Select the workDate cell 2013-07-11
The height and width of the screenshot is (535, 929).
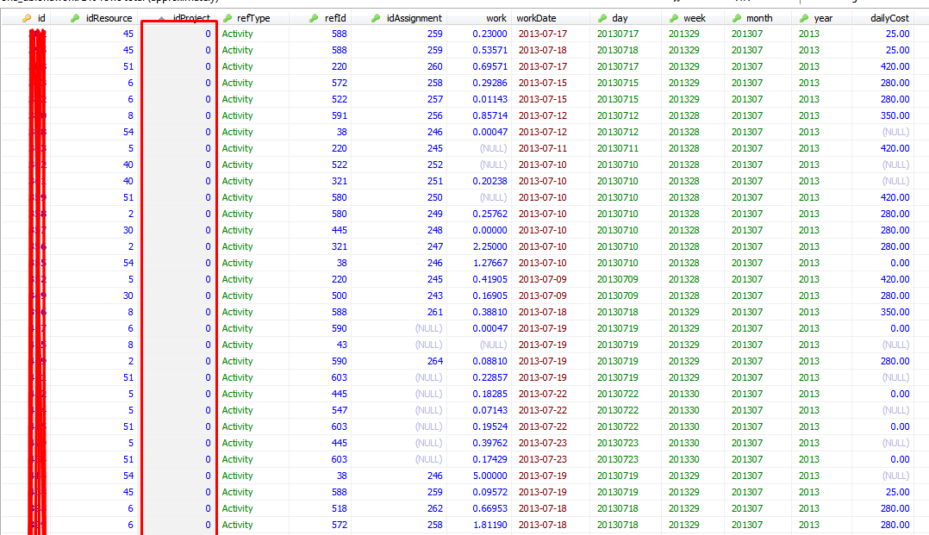pos(542,148)
